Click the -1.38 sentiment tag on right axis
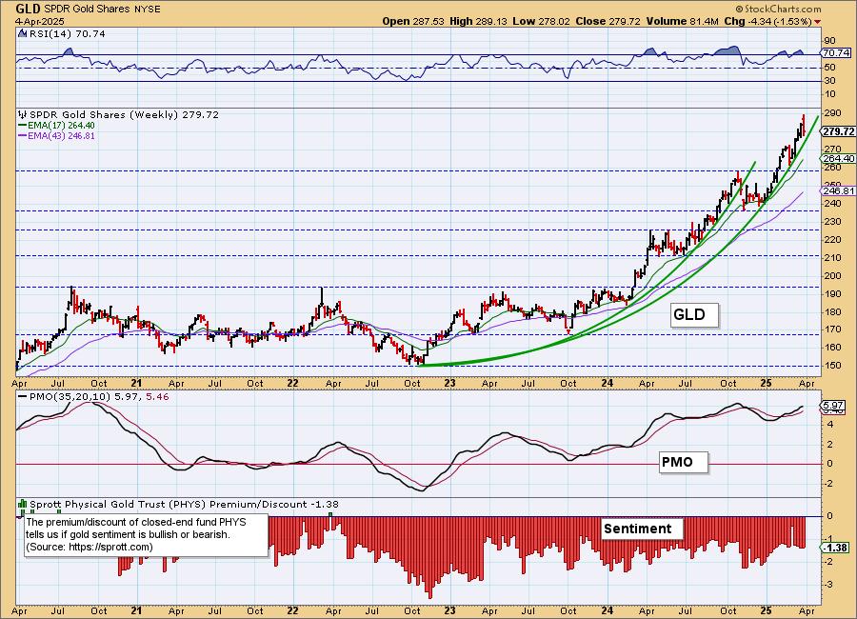The height and width of the screenshot is (619, 857). pyautogui.click(x=835, y=548)
